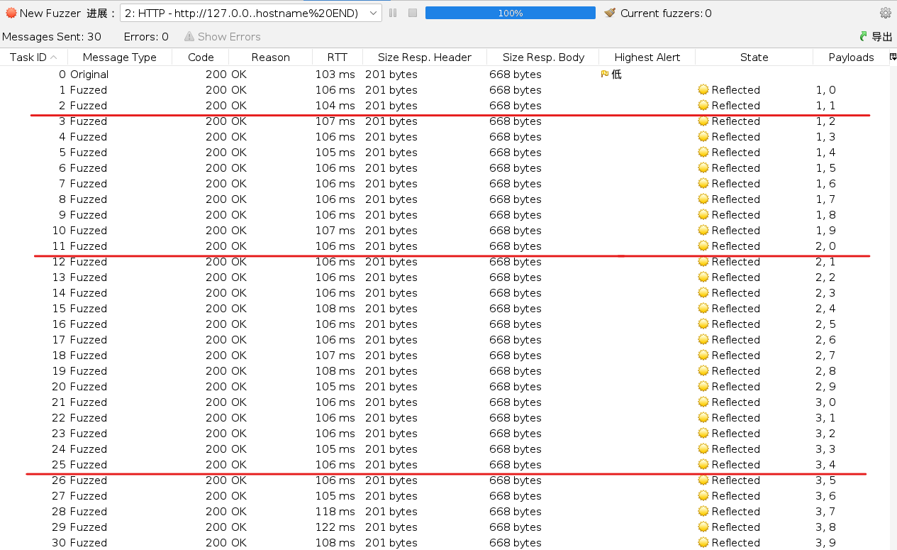Select Fuzzed row with Task ID 18
The image size is (897, 550).
[444, 355]
